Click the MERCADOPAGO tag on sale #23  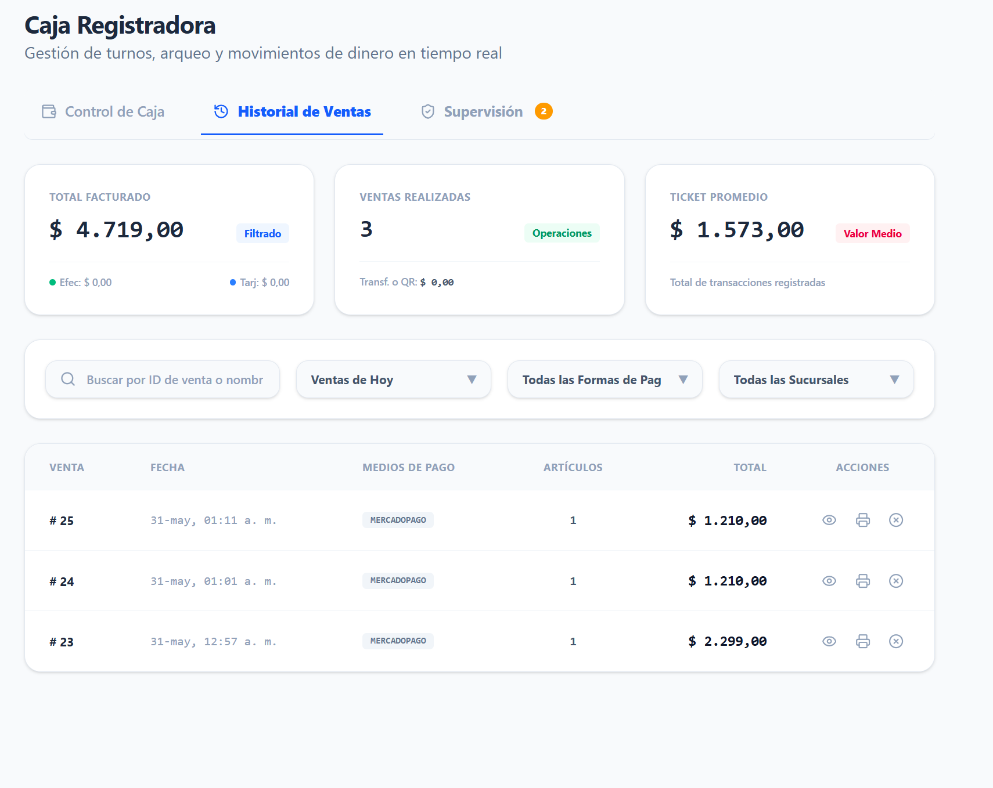[398, 641]
